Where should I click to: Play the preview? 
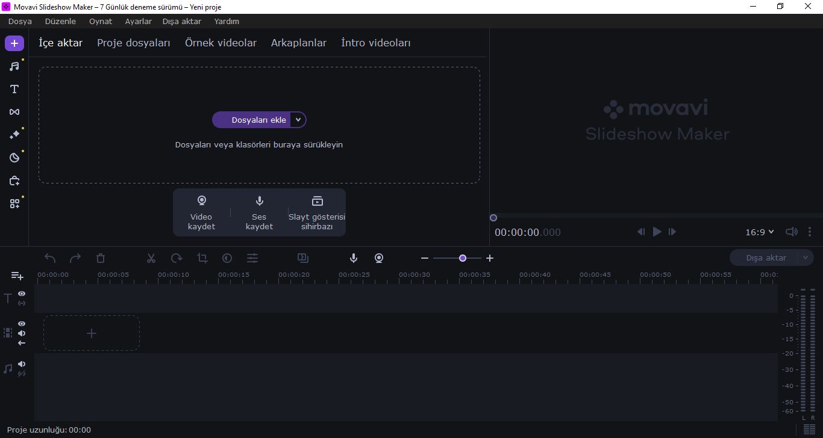point(657,232)
